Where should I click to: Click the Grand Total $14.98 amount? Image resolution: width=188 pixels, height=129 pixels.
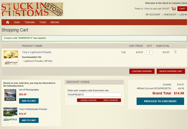click(x=179, y=93)
